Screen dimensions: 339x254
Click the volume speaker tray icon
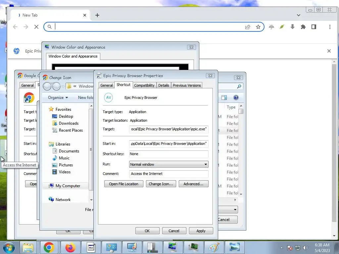(305, 248)
